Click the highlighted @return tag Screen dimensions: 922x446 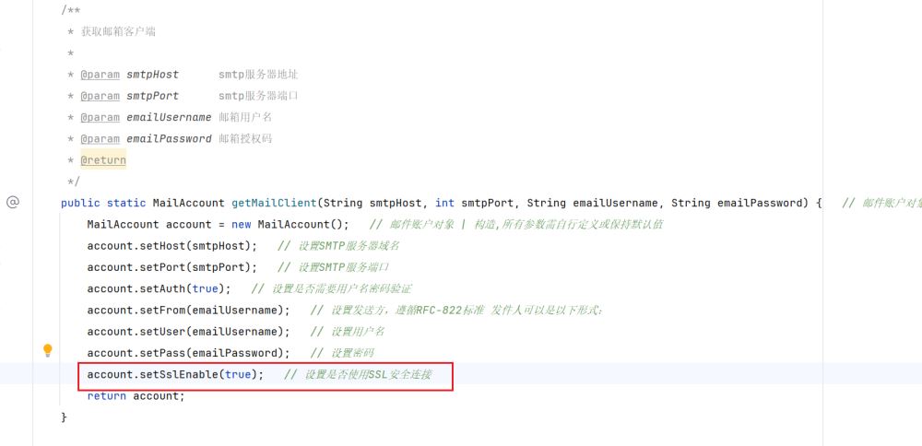[103, 159]
